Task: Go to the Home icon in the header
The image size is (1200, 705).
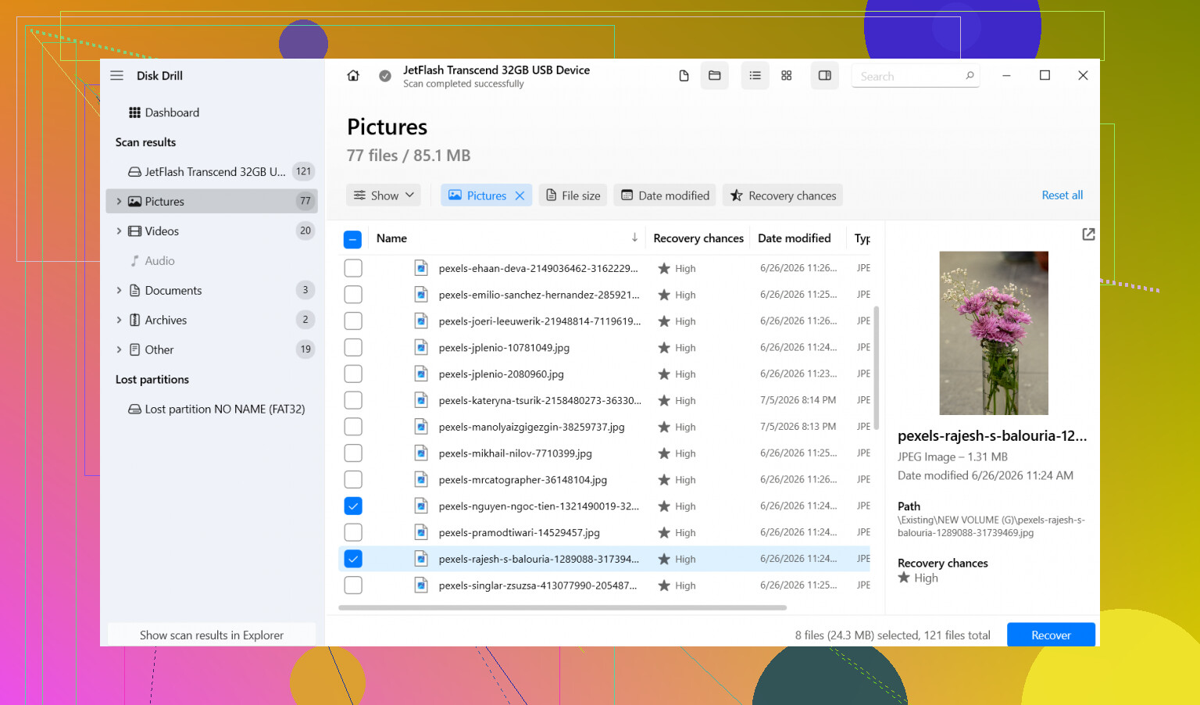Action: pos(353,76)
